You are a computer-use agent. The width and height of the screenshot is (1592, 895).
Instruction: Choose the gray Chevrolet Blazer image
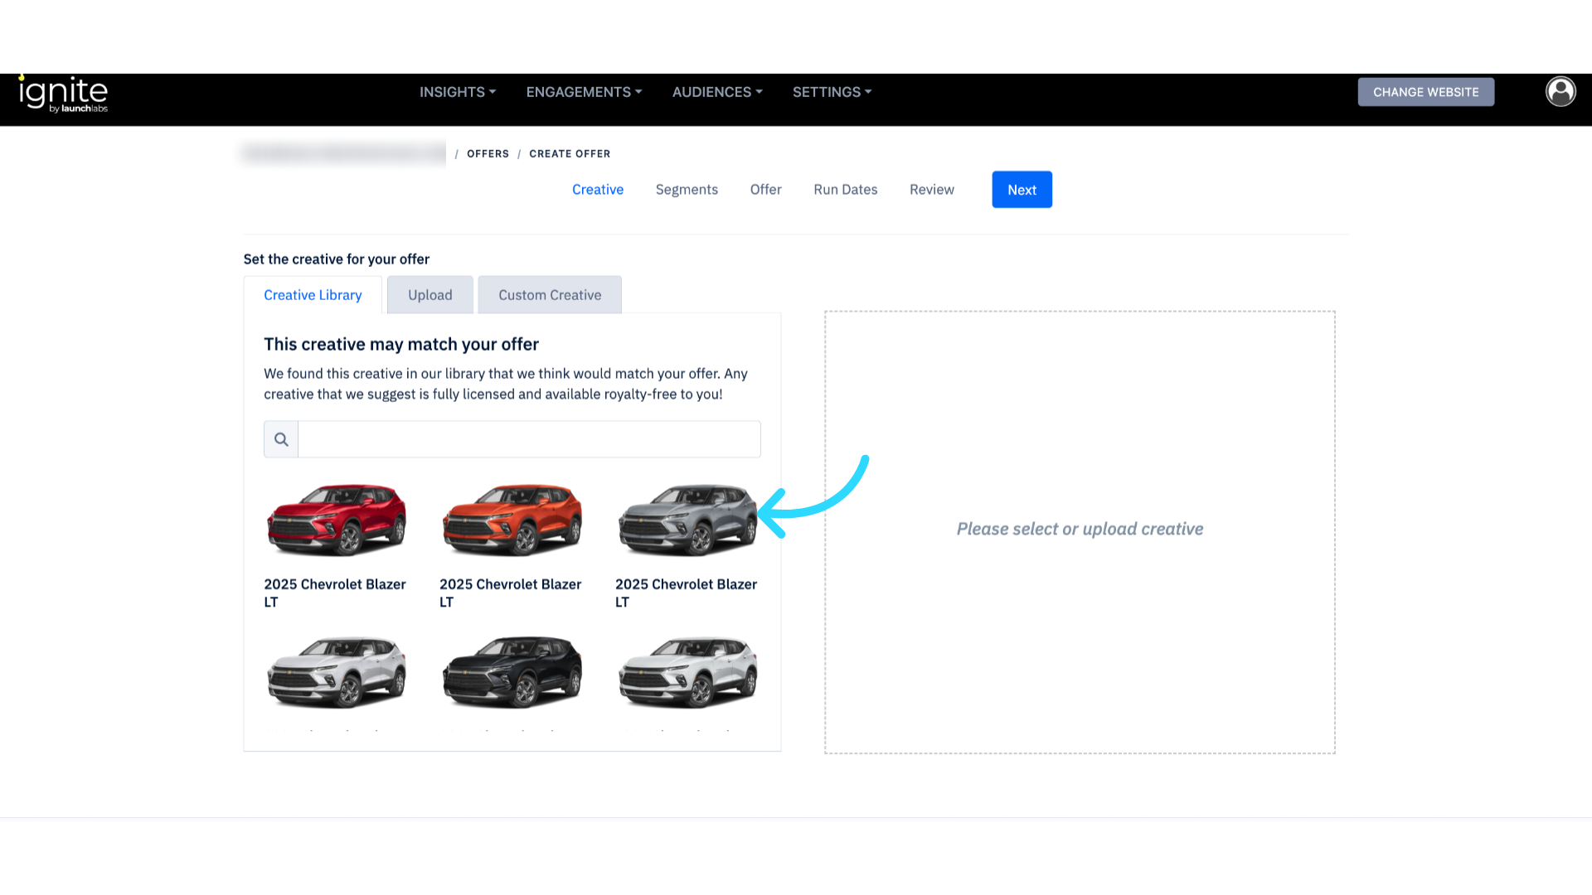click(x=687, y=520)
